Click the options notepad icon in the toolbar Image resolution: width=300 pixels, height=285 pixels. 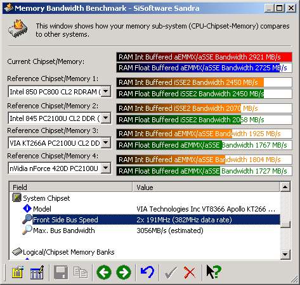tap(18, 272)
